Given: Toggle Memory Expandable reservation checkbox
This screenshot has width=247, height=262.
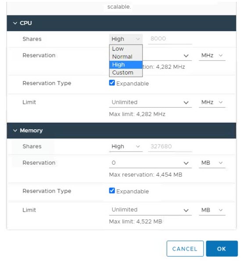Looking at the screenshot, I should [112, 191].
